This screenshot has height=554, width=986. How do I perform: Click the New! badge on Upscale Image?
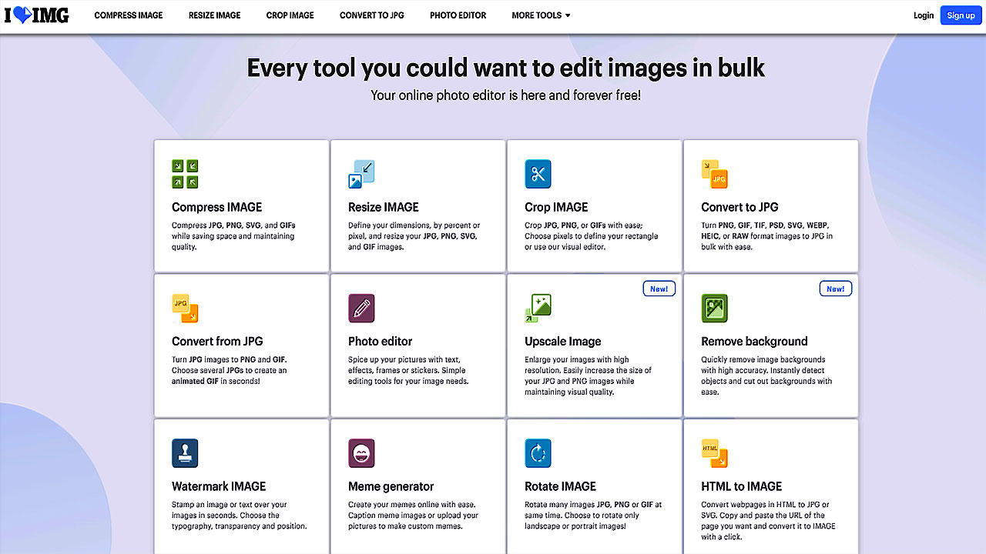(659, 289)
